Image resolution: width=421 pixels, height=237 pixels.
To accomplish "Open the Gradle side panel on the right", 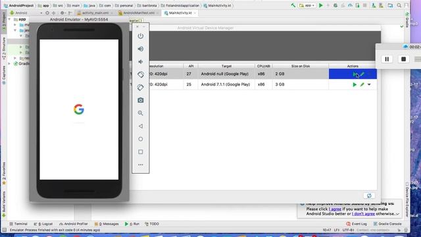I will coord(407,20).
